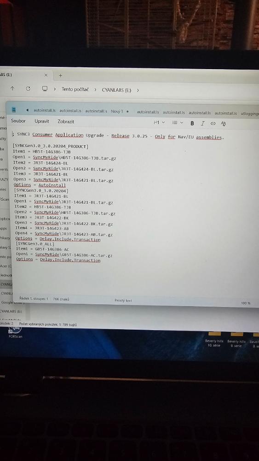Click the Prostý text status item
The height and width of the screenshot is (461, 259).
[123, 301]
